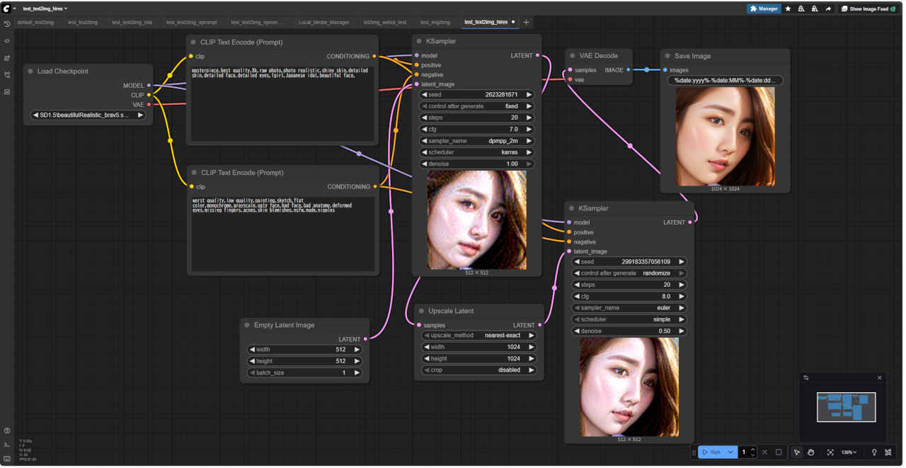Switch to the test_img2img tab

pos(435,23)
